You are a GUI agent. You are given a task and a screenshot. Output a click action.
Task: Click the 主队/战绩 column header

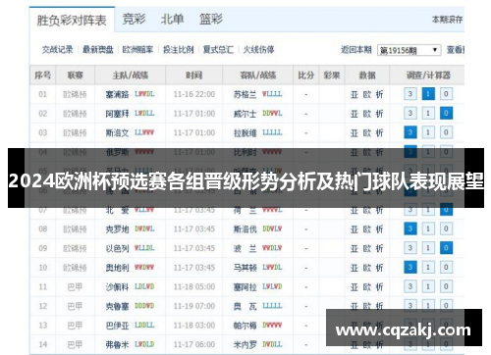131,76
